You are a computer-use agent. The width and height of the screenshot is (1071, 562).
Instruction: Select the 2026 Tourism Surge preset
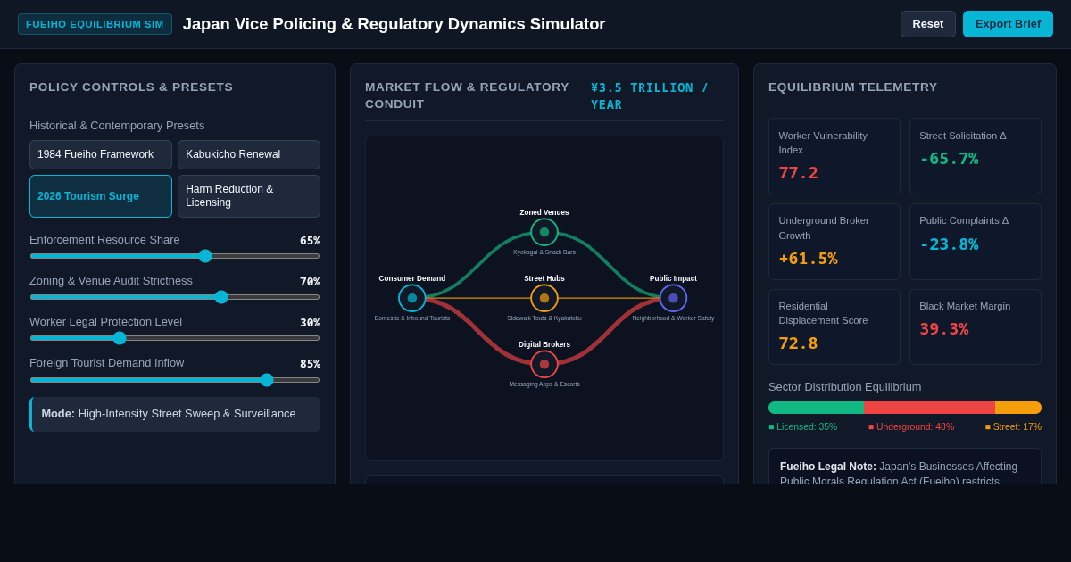click(x=101, y=196)
